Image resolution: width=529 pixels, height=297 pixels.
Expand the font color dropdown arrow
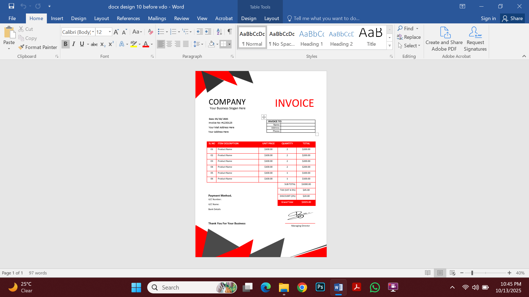click(x=151, y=44)
